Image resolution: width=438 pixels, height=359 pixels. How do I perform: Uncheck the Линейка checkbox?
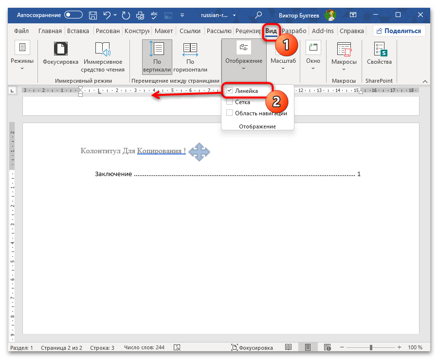coord(229,90)
